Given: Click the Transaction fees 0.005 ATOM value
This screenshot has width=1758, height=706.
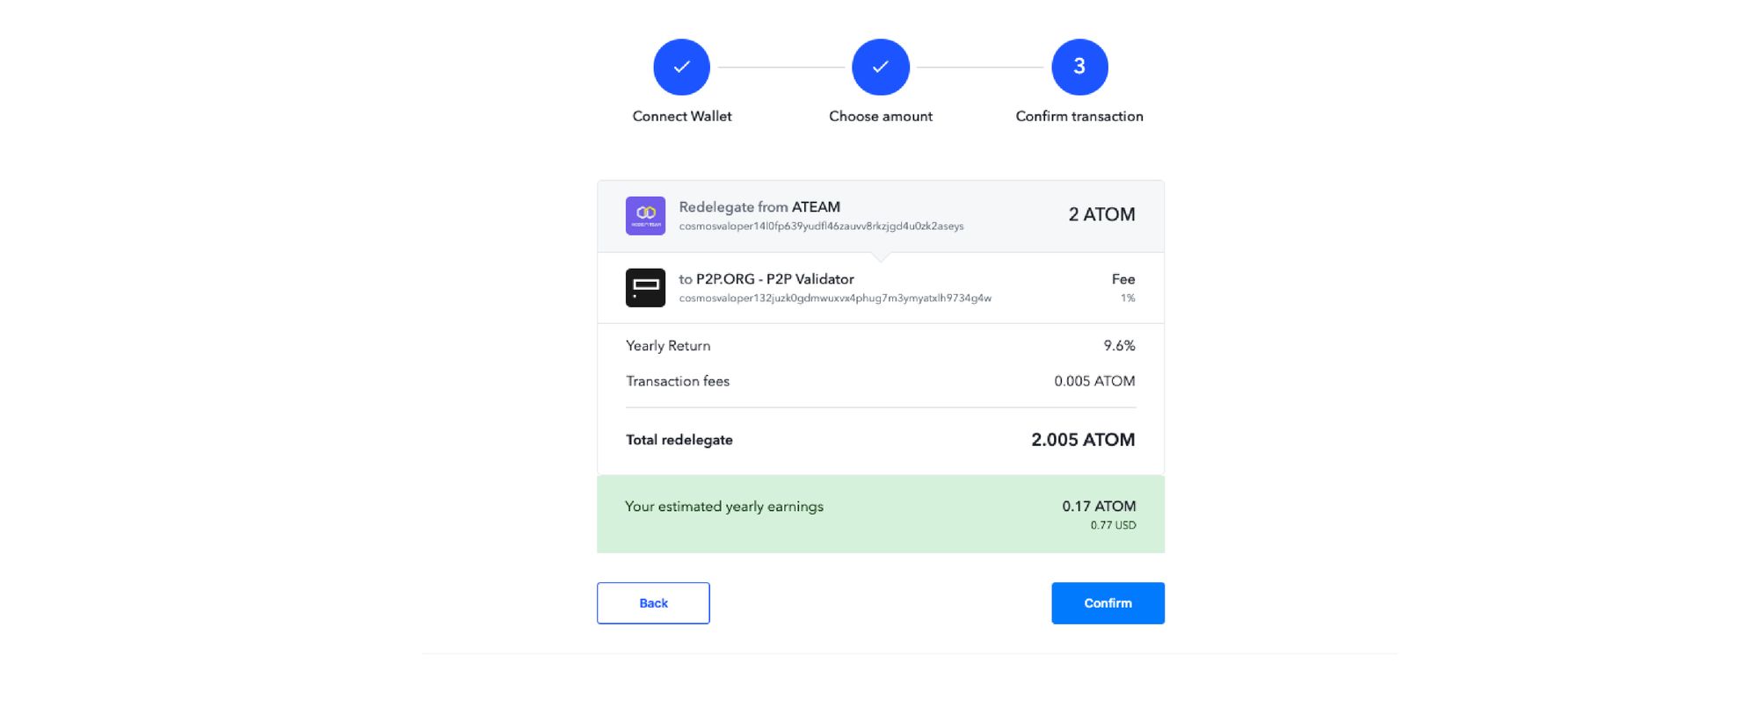Looking at the screenshot, I should coord(1094,381).
